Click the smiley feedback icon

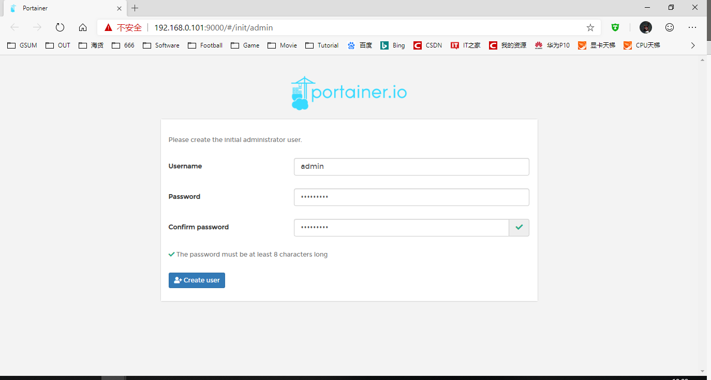pyautogui.click(x=669, y=27)
